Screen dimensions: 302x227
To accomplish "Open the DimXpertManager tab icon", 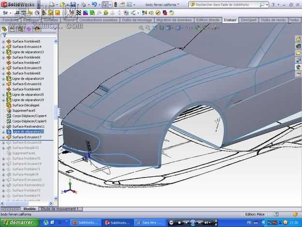I will point(29,29).
